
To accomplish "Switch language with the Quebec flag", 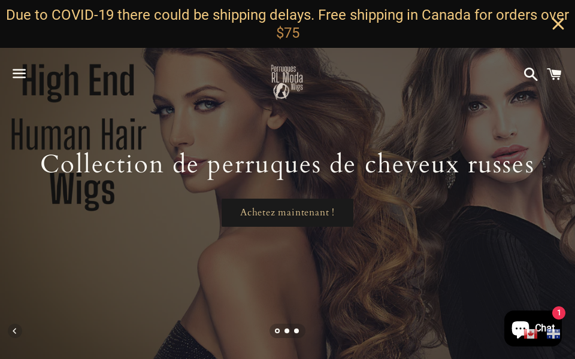I will point(553,334).
